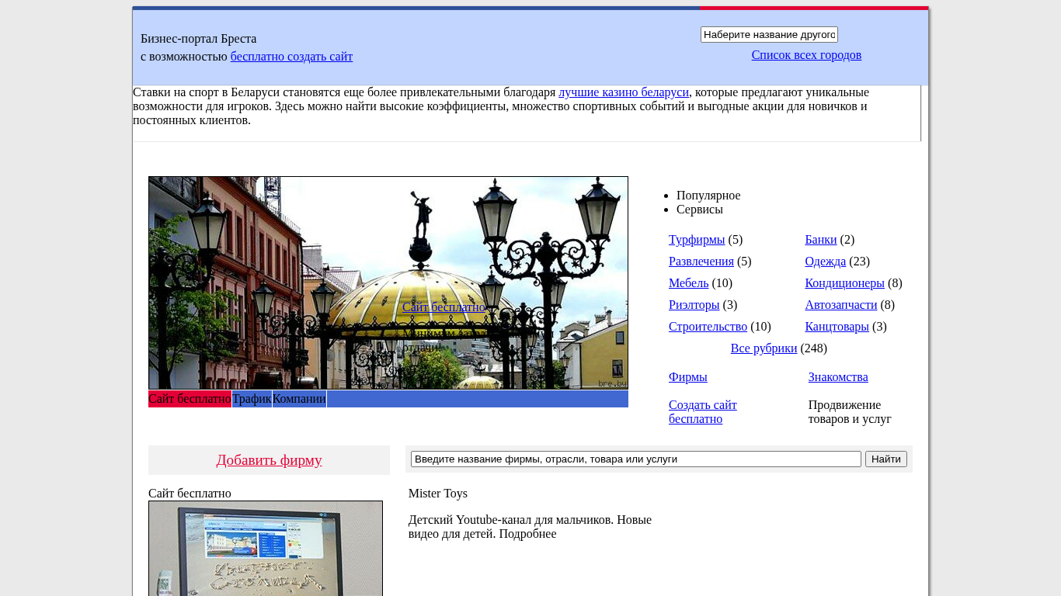Click the 'бесплатно создать сайт' header link
The height and width of the screenshot is (596, 1061).
pos(291,57)
